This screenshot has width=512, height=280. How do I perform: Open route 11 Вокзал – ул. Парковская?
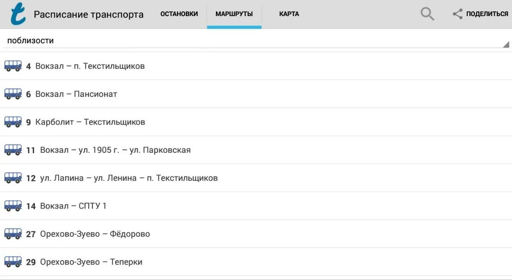256,150
